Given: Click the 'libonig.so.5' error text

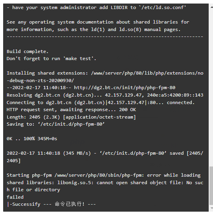Looking at the screenshot, I should 75,183.
